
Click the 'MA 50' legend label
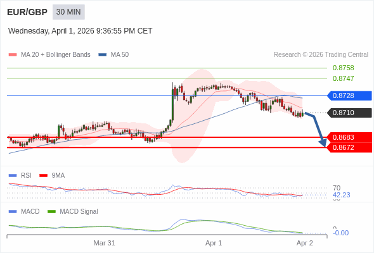120,55
